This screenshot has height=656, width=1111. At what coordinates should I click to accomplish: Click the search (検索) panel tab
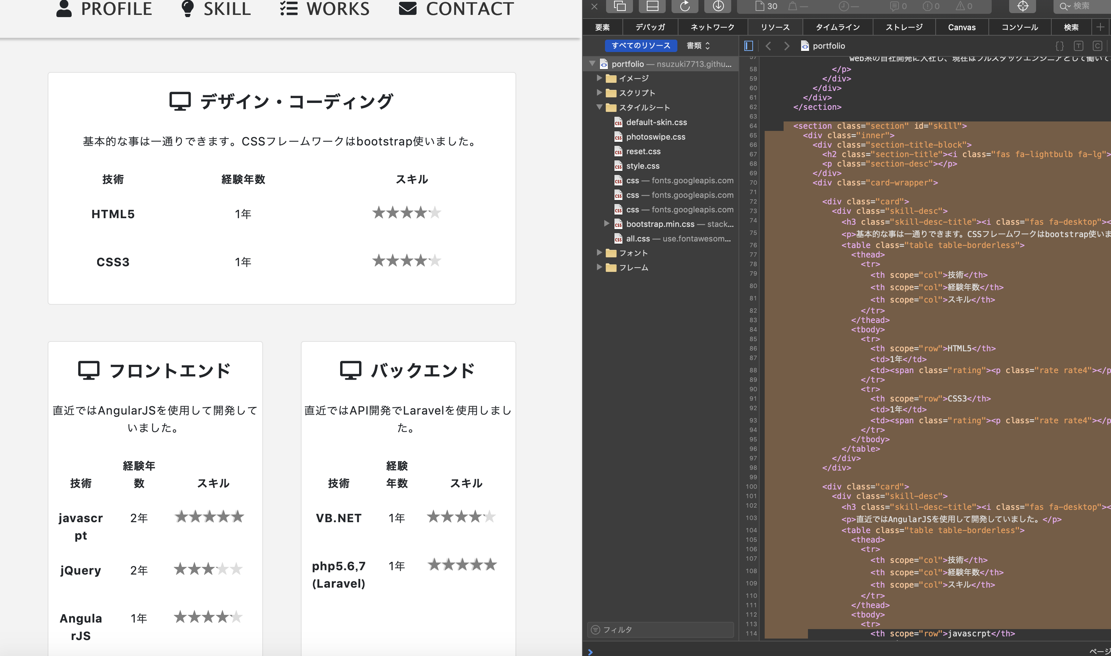pyautogui.click(x=1071, y=27)
